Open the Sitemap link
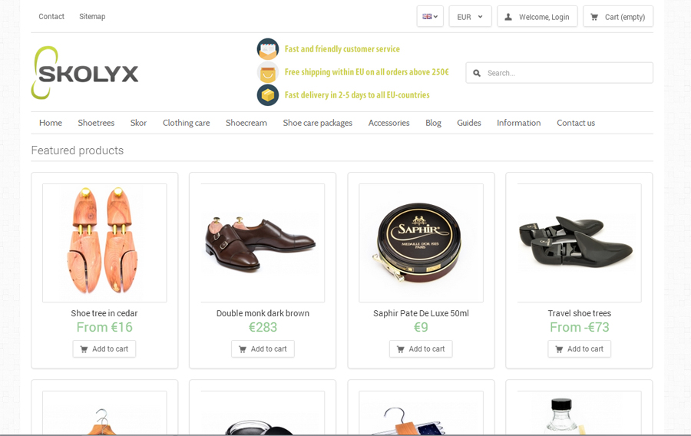 92,16
